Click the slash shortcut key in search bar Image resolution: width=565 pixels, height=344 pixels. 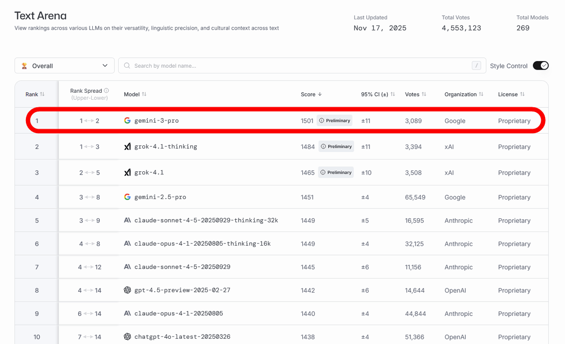476,66
